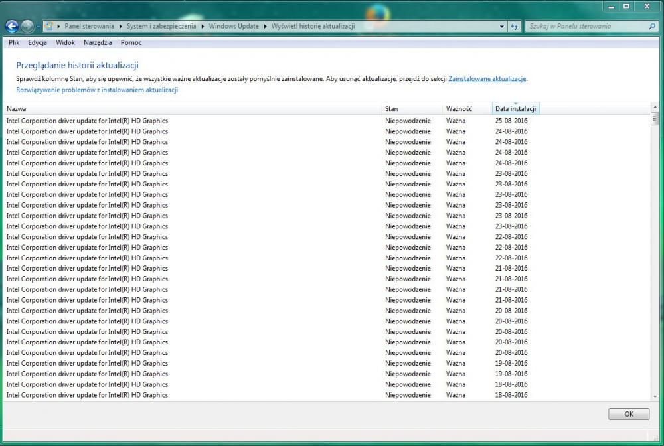Screen dimensions: 664x446
Task: Open the Edycja menu
Action: (37, 42)
